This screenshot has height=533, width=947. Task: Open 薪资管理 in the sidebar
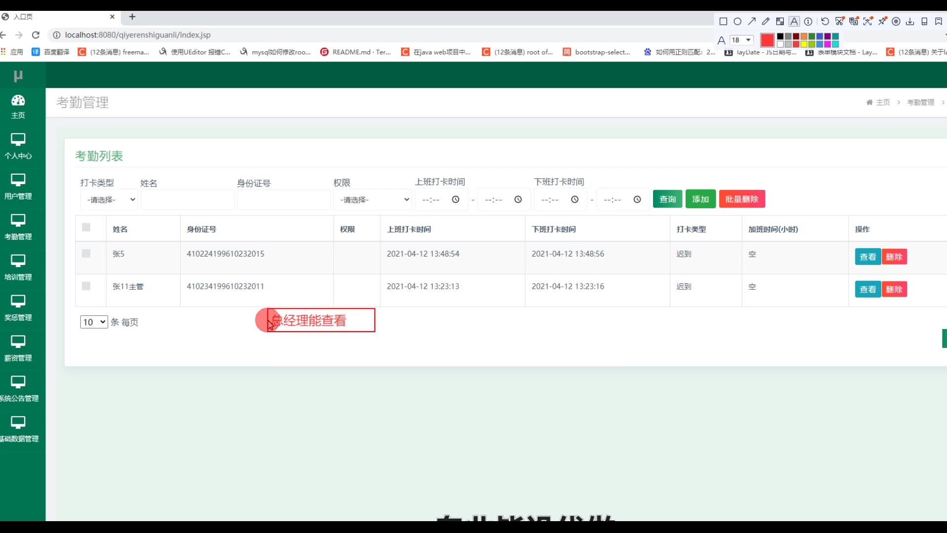click(x=18, y=349)
